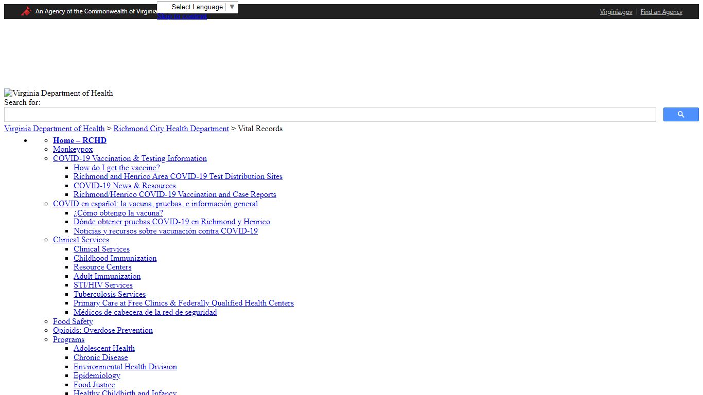Open COVID-19 News & Resources
703x395 pixels.
point(125,186)
